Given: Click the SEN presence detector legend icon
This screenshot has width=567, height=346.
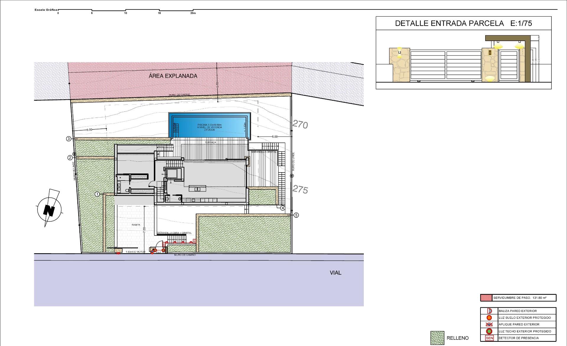Looking at the screenshot, I should (x=489, y=338).
